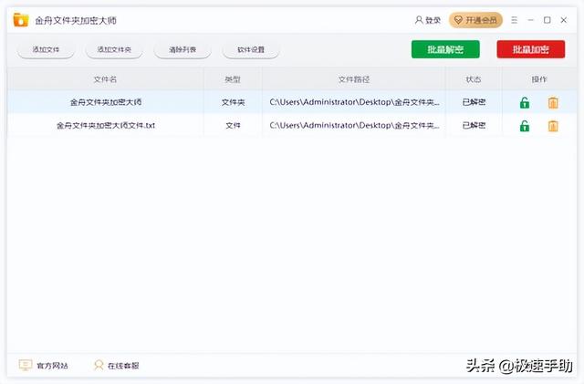Screen dimensions: 584x384
Task: Minimize the application window
Action: point(531,20)
